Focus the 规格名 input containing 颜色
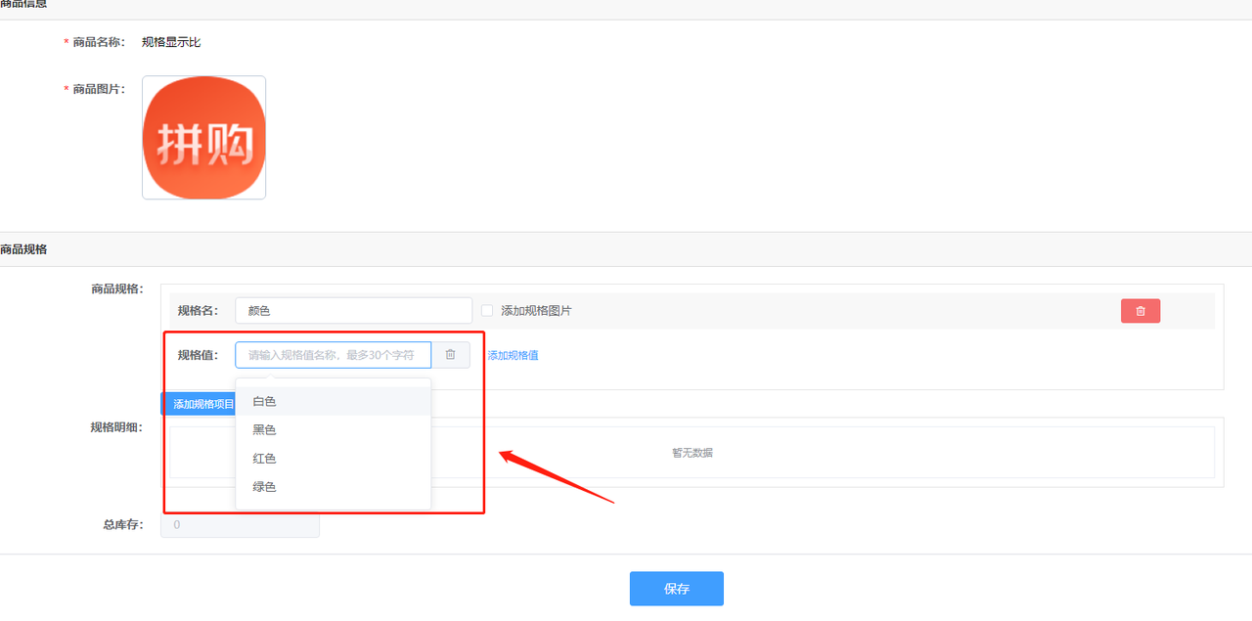The image size is (1252, 621). [x=353, y=311]
